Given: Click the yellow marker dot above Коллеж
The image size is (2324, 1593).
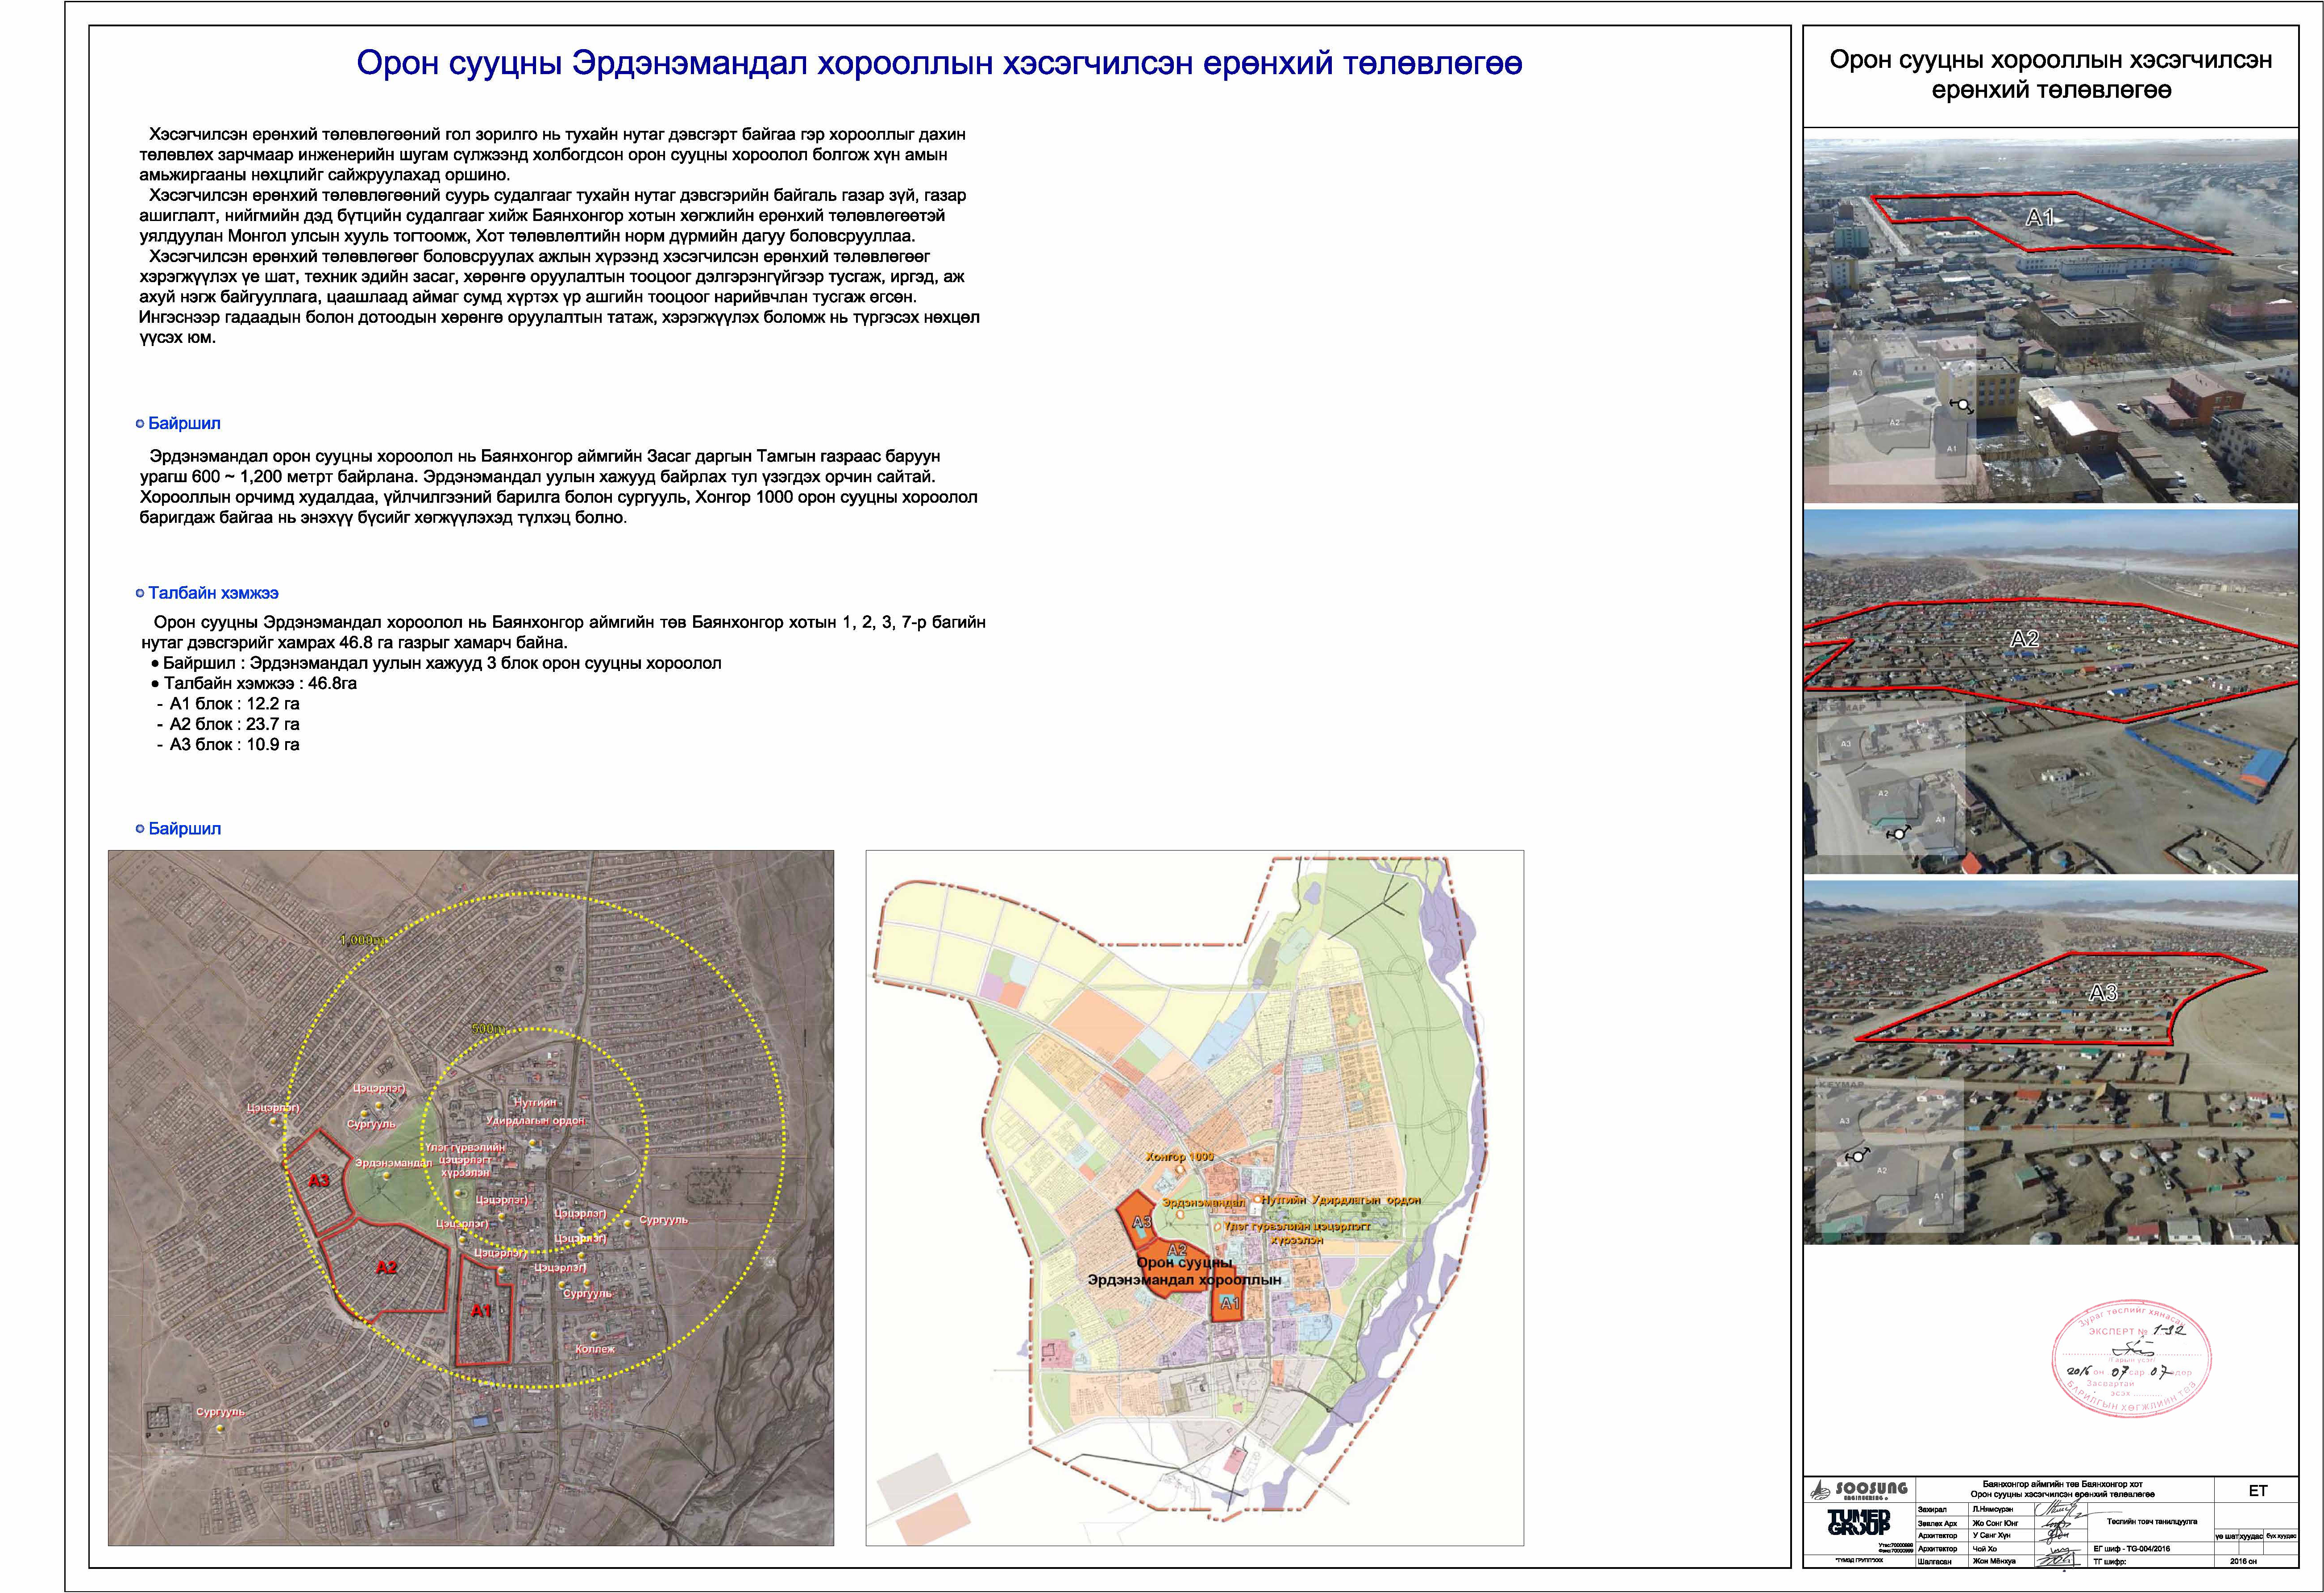Looking at the screenshot, I should coord(596,1335).
